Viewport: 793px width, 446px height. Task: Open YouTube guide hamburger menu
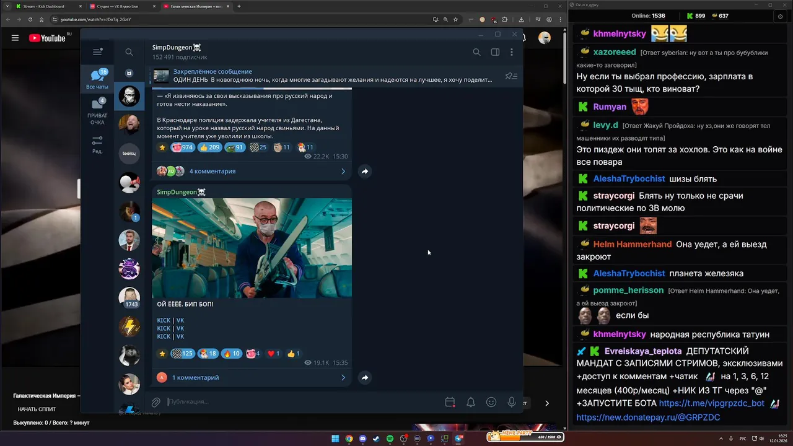click(x=15, y=38)
